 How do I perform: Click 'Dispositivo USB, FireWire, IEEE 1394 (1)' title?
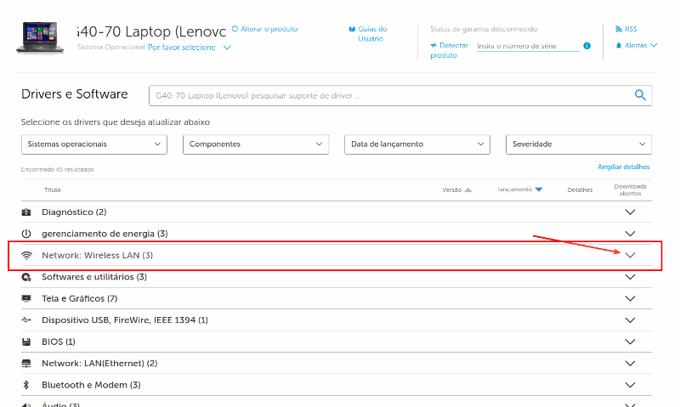[x=125, y=319]
